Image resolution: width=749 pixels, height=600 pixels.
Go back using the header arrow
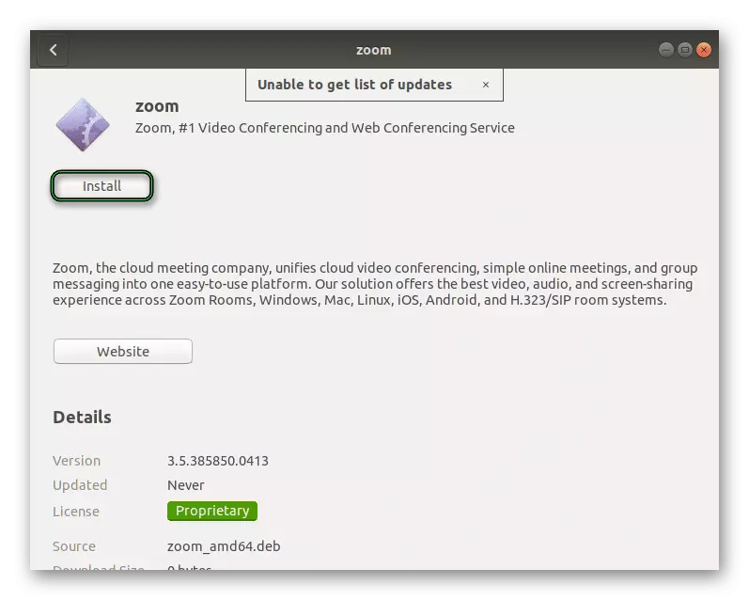53,50
